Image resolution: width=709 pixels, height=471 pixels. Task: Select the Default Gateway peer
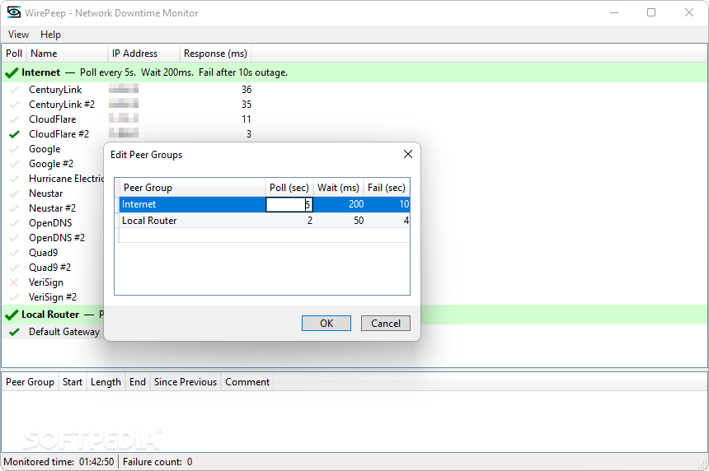[x=64, y=332]
